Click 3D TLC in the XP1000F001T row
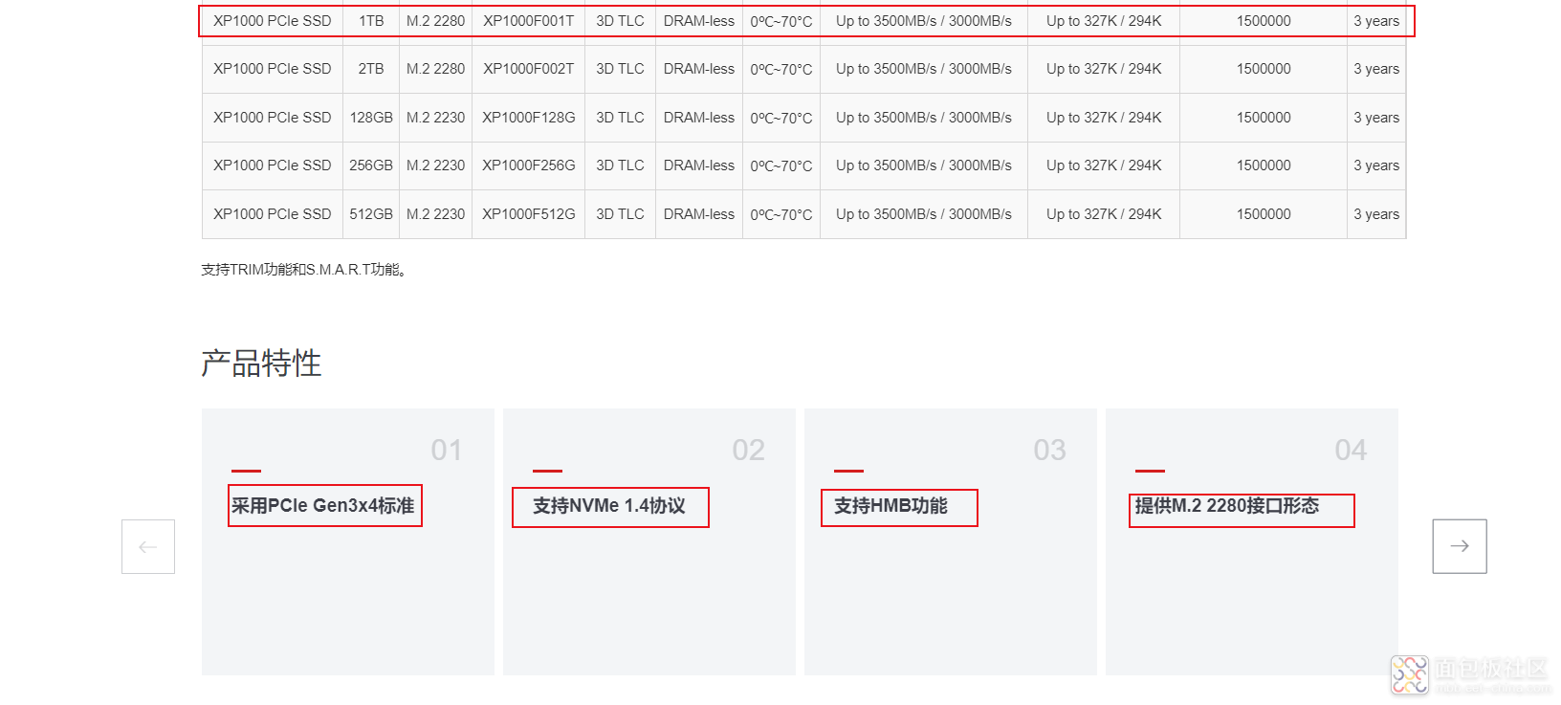Viewport: 1561px width, 705px height. [620, 21]
